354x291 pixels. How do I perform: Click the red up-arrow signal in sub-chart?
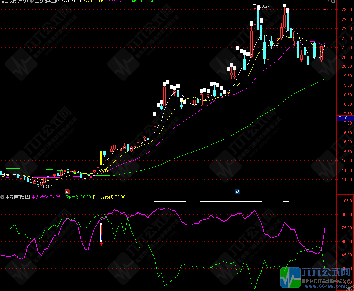point(101,243)
